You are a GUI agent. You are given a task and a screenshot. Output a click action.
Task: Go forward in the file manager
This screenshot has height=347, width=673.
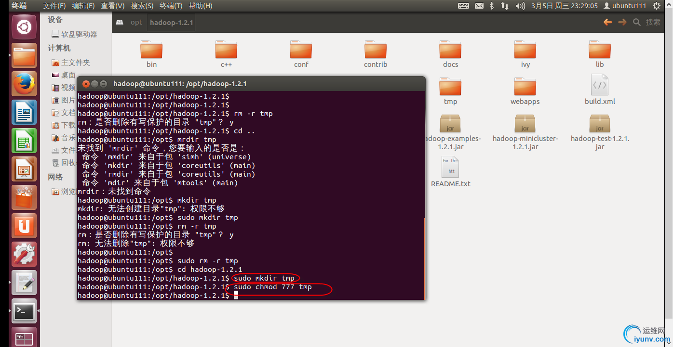point(622,22)
